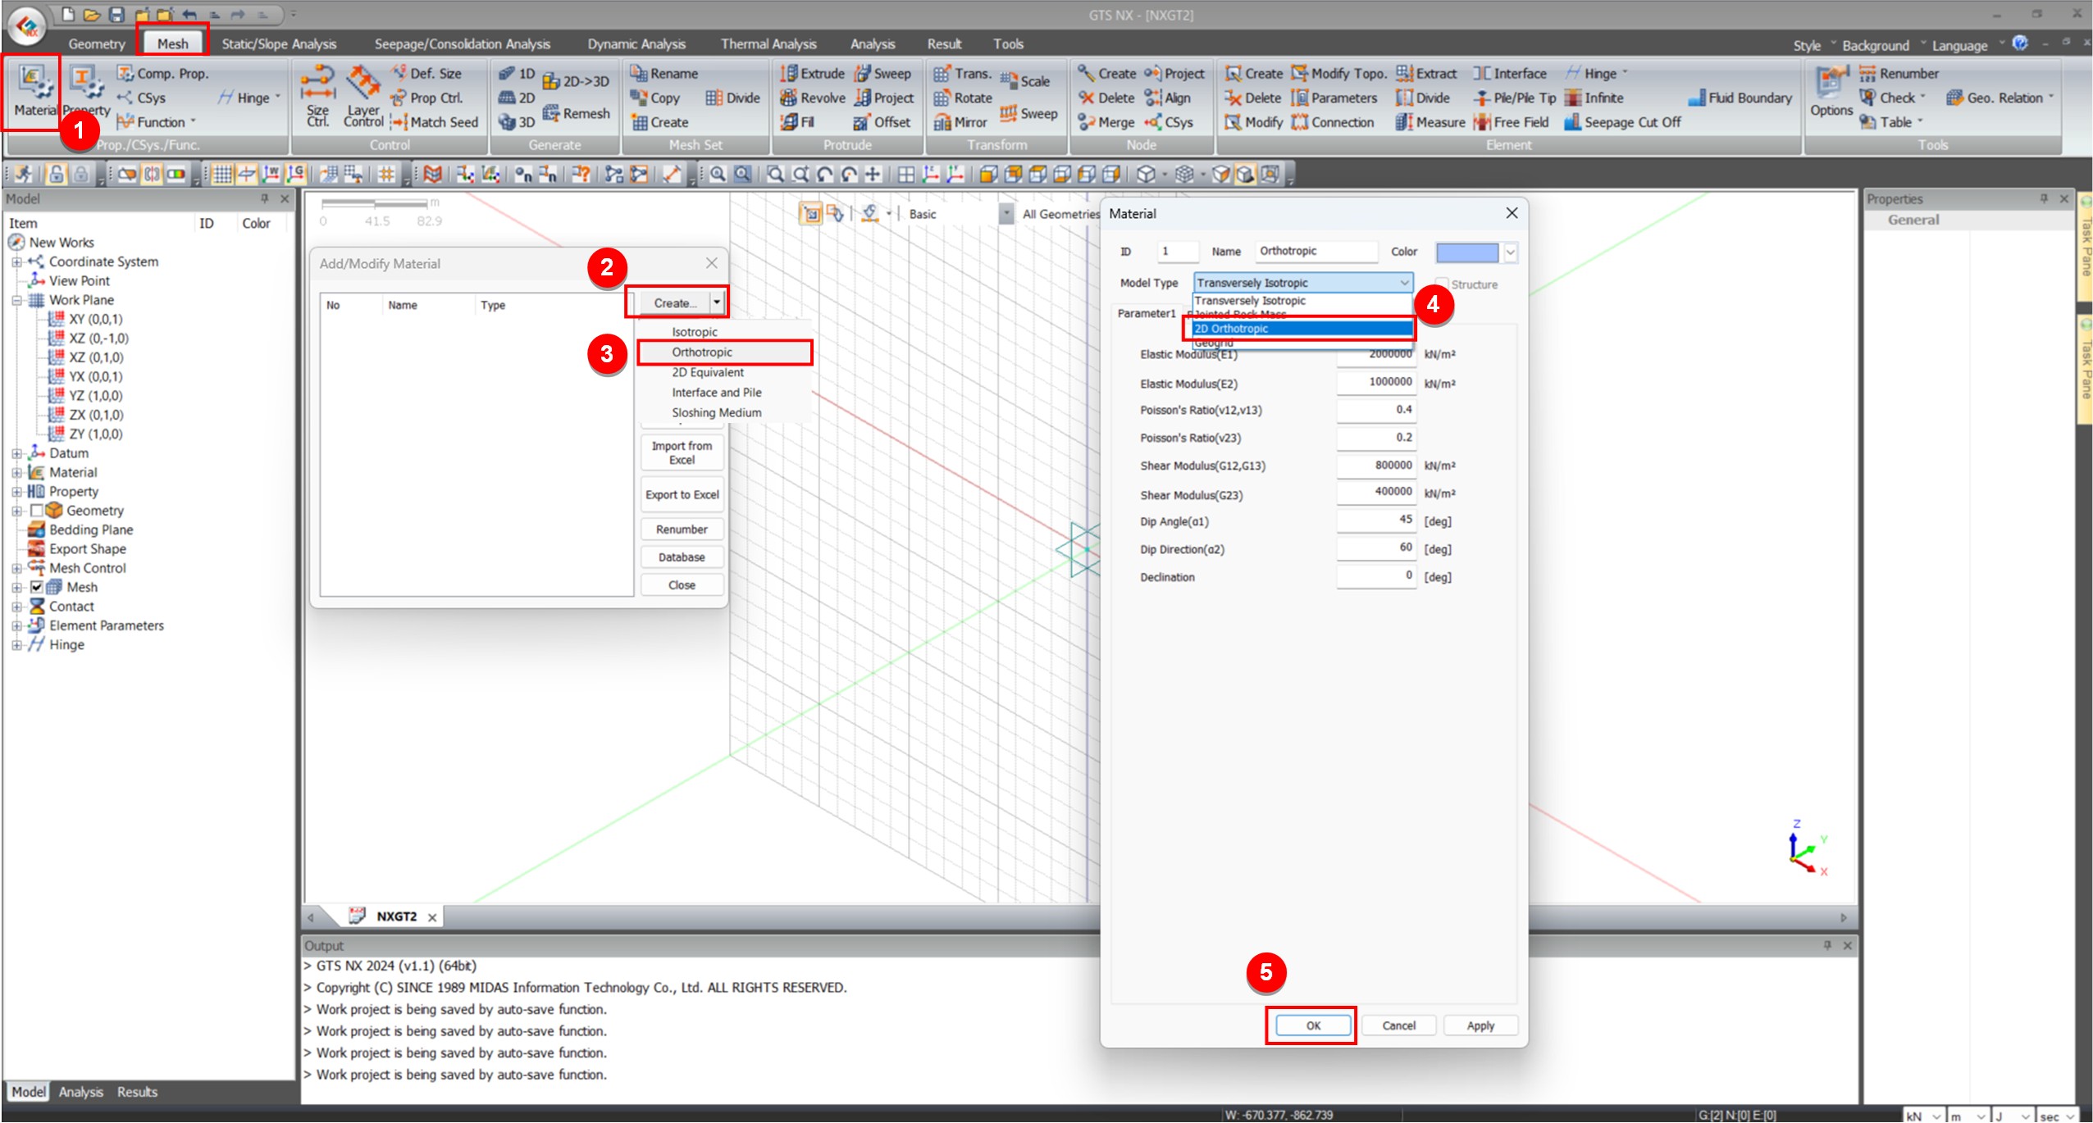Toggle the Structure checkbox in Material dialog
The width and height of the screenshot is (2093, 1123).
coord(1441,284)
